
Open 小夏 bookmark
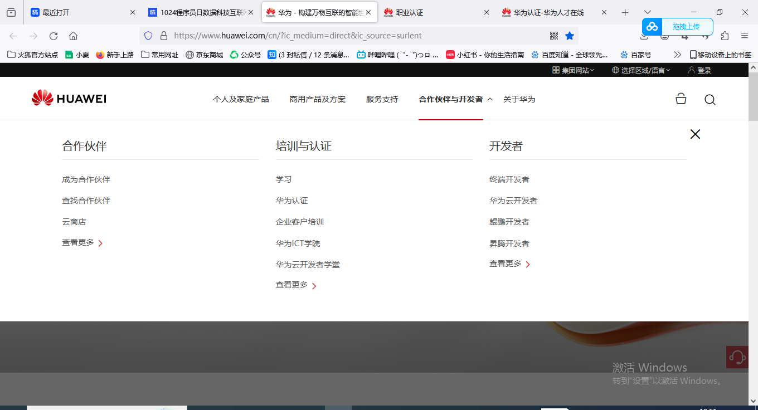(77, 55)
